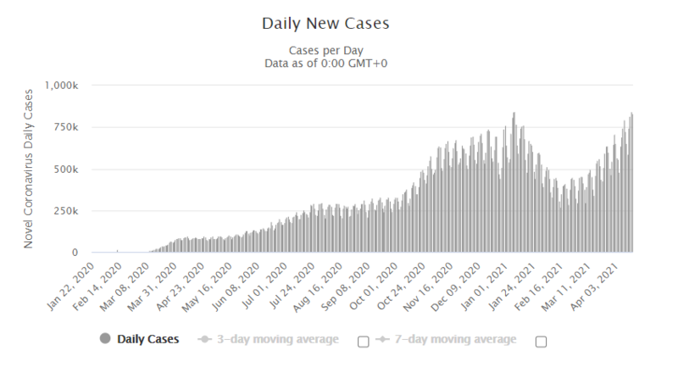Click the Daily New Cases chart title
The image size is (678, 367).
tap(325, 24)
